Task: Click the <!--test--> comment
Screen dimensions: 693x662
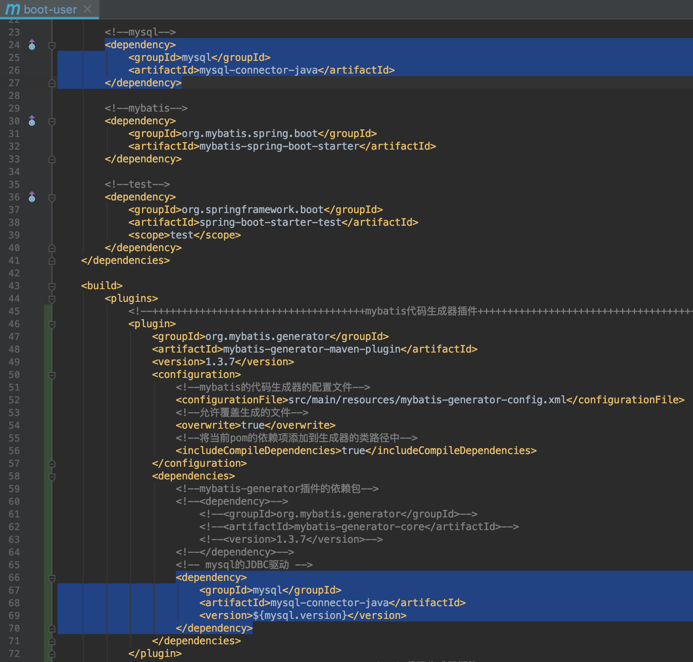Action: point(137,184)
